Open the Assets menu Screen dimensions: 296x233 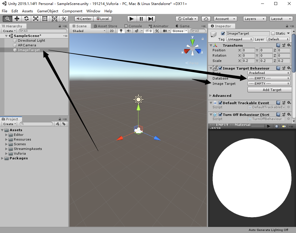click(27, 11)
